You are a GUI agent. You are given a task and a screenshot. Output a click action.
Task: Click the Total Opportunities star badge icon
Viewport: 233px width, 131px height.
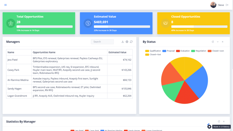tap(11, 23)
